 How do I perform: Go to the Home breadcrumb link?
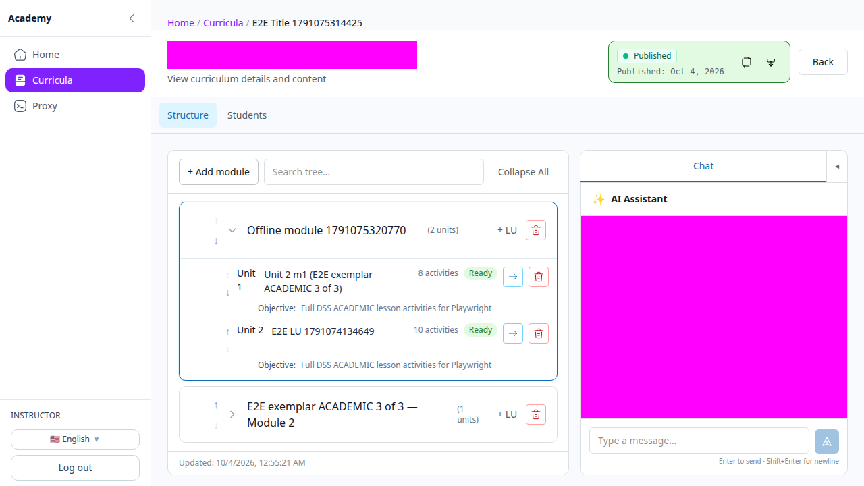pos(181,23)
